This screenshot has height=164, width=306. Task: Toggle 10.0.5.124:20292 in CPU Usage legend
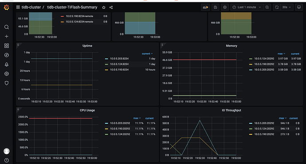point(120,134)
